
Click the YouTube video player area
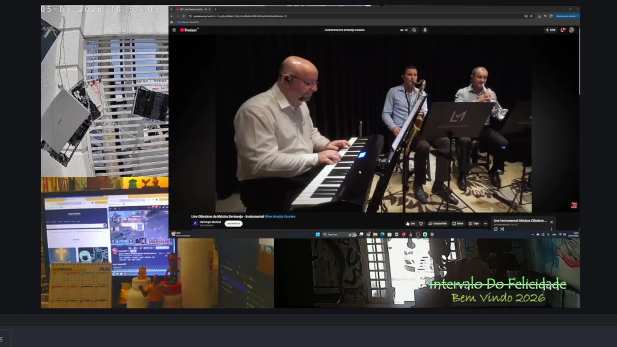coord(374,124)
